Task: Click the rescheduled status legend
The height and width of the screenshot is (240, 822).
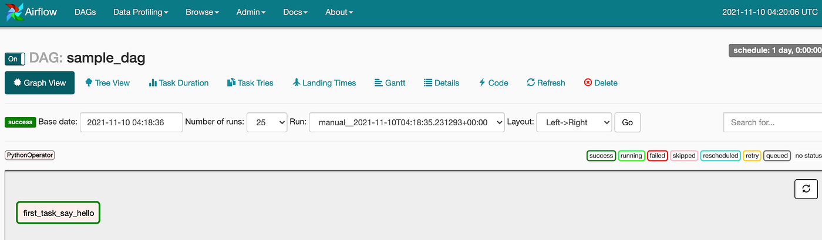Action: coord(720,156)
